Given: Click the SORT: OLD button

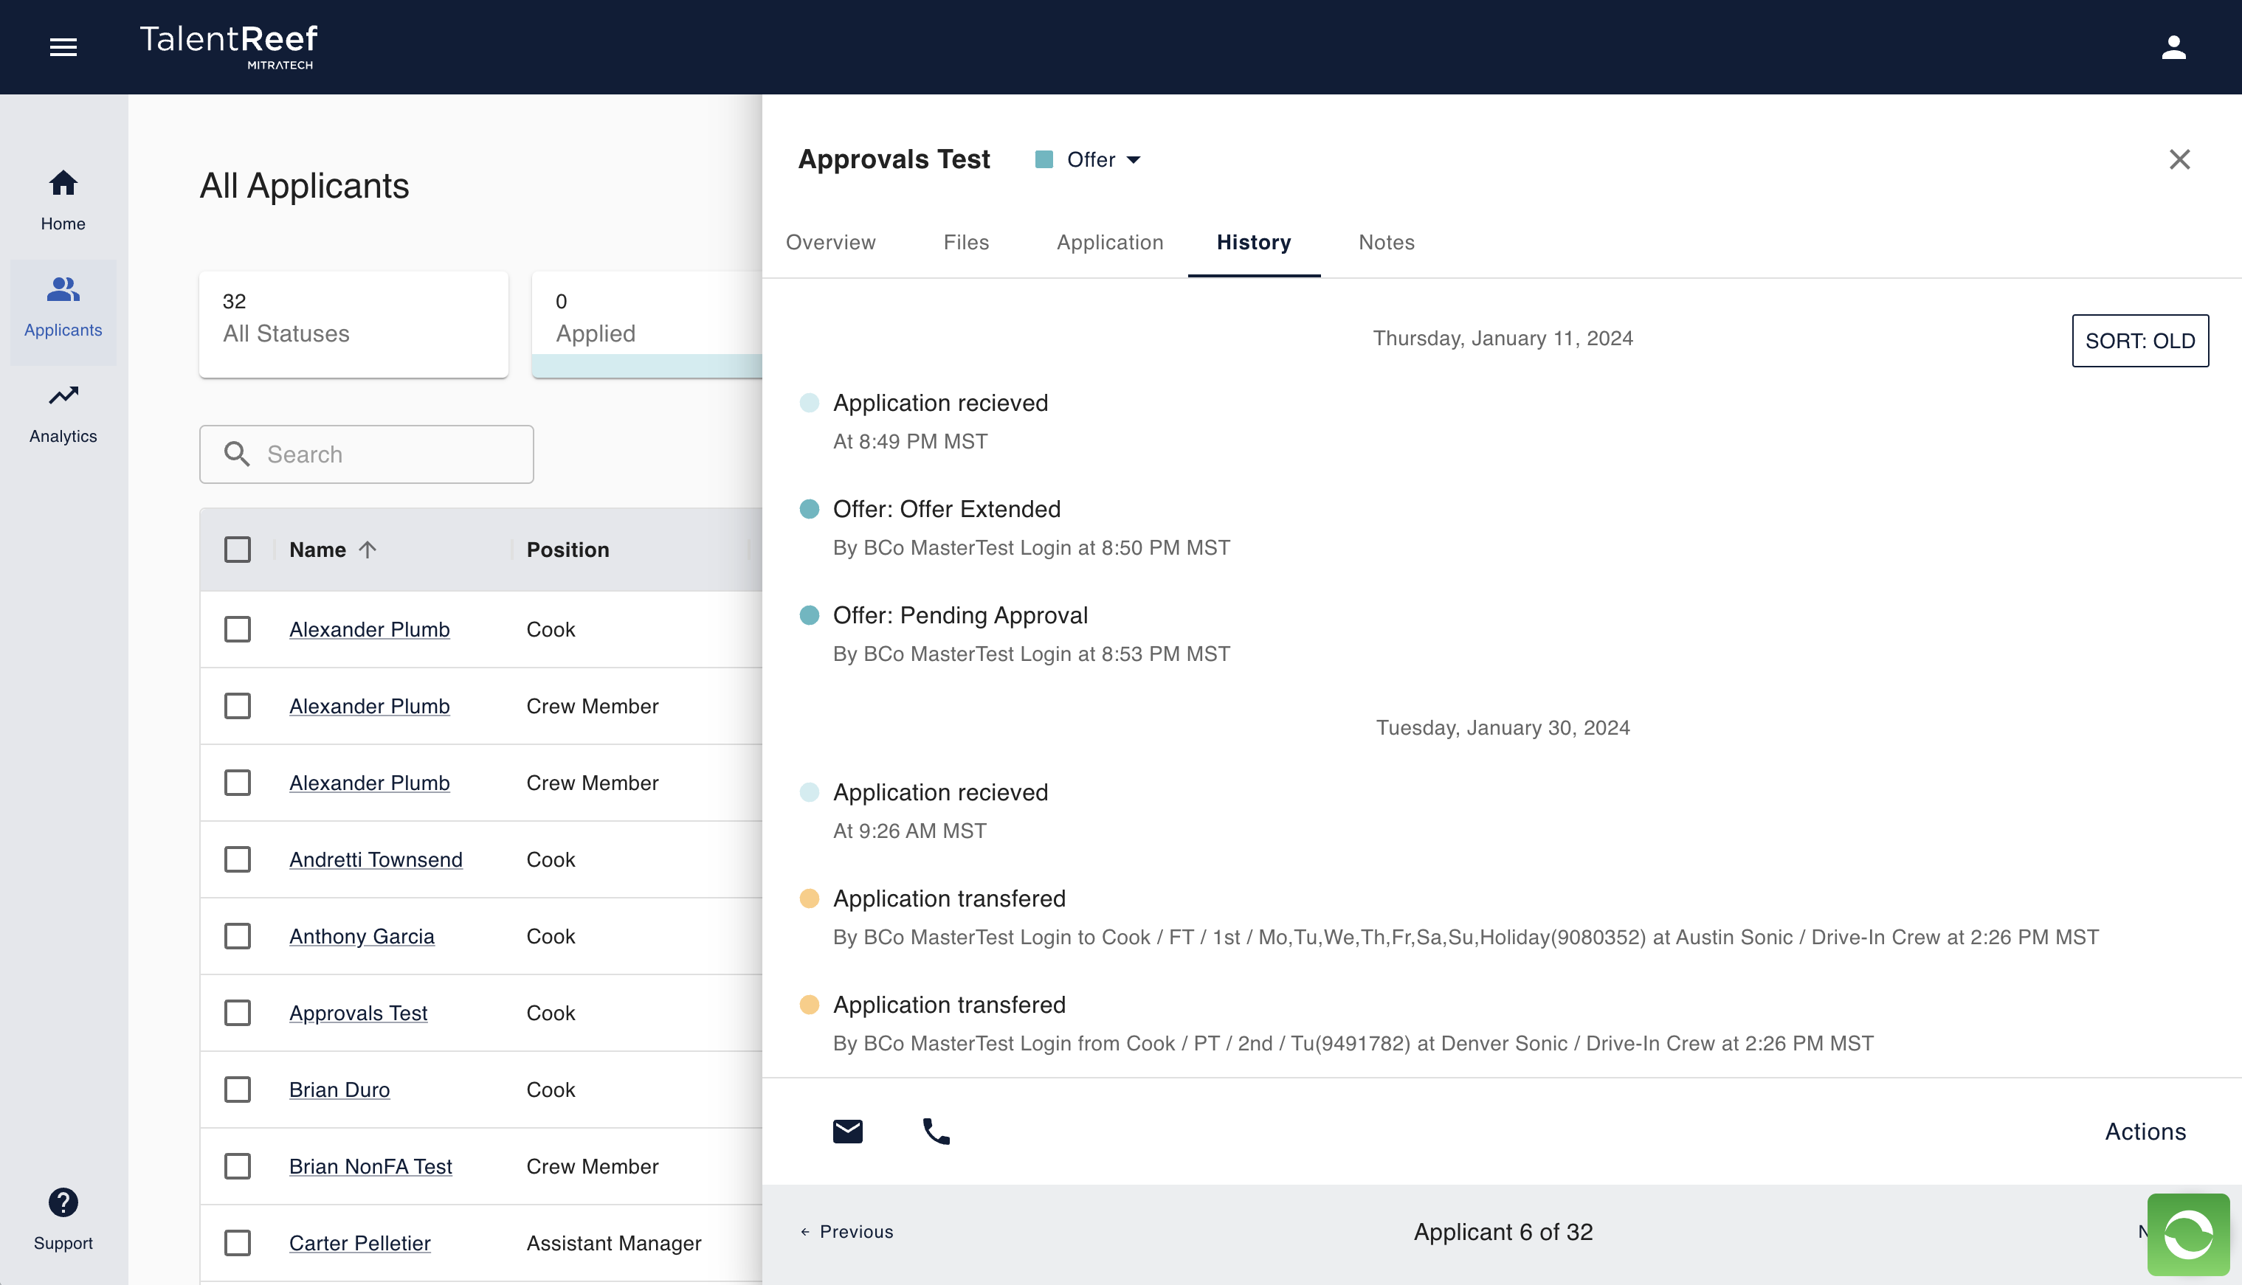Looking at the screenshot, I should click(2139, 341).
